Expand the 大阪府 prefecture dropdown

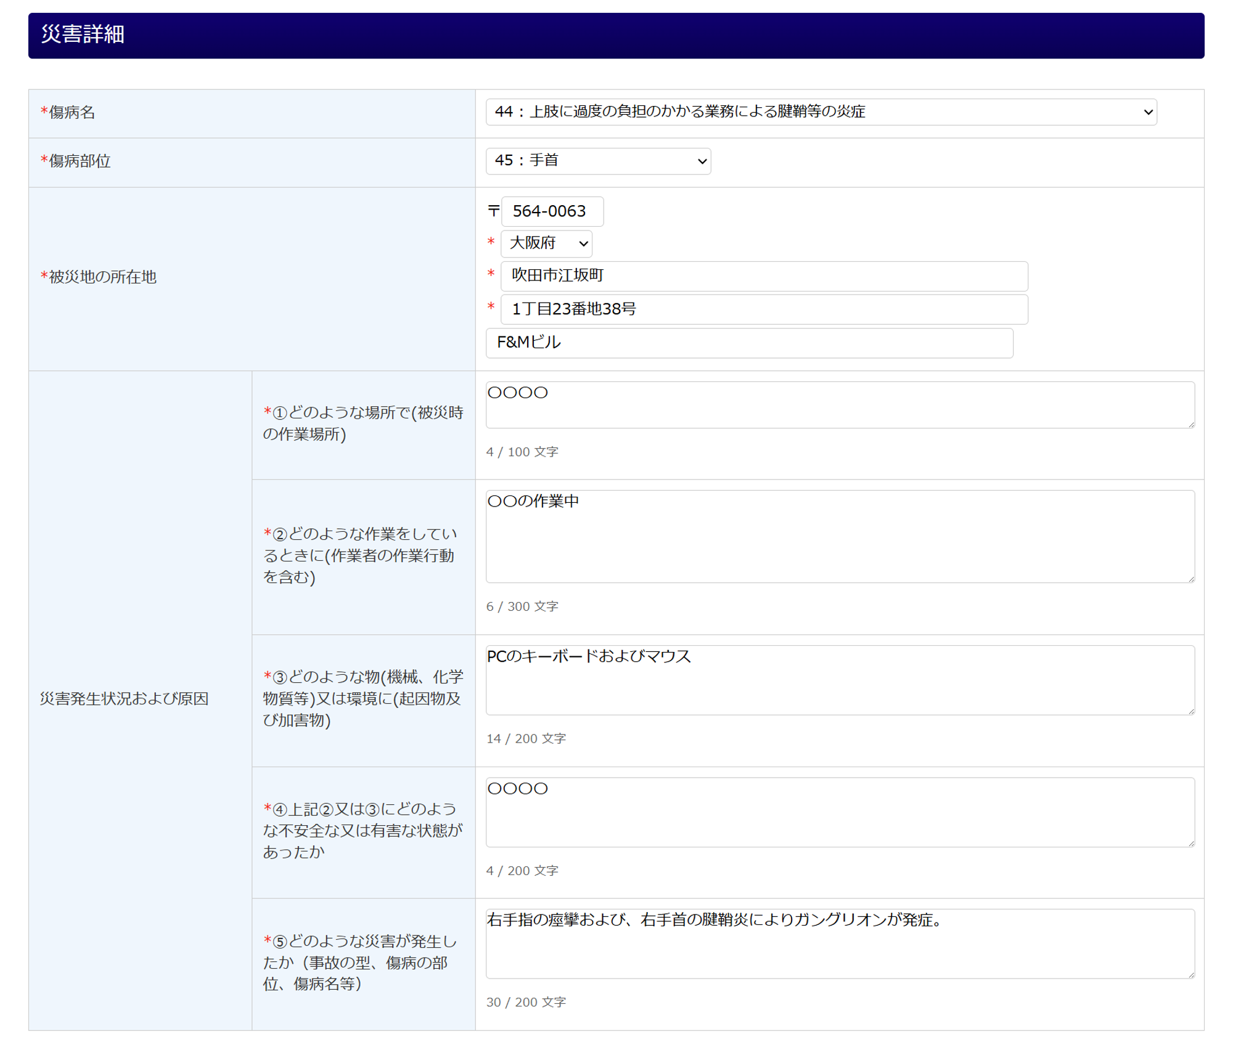[546, 243]
